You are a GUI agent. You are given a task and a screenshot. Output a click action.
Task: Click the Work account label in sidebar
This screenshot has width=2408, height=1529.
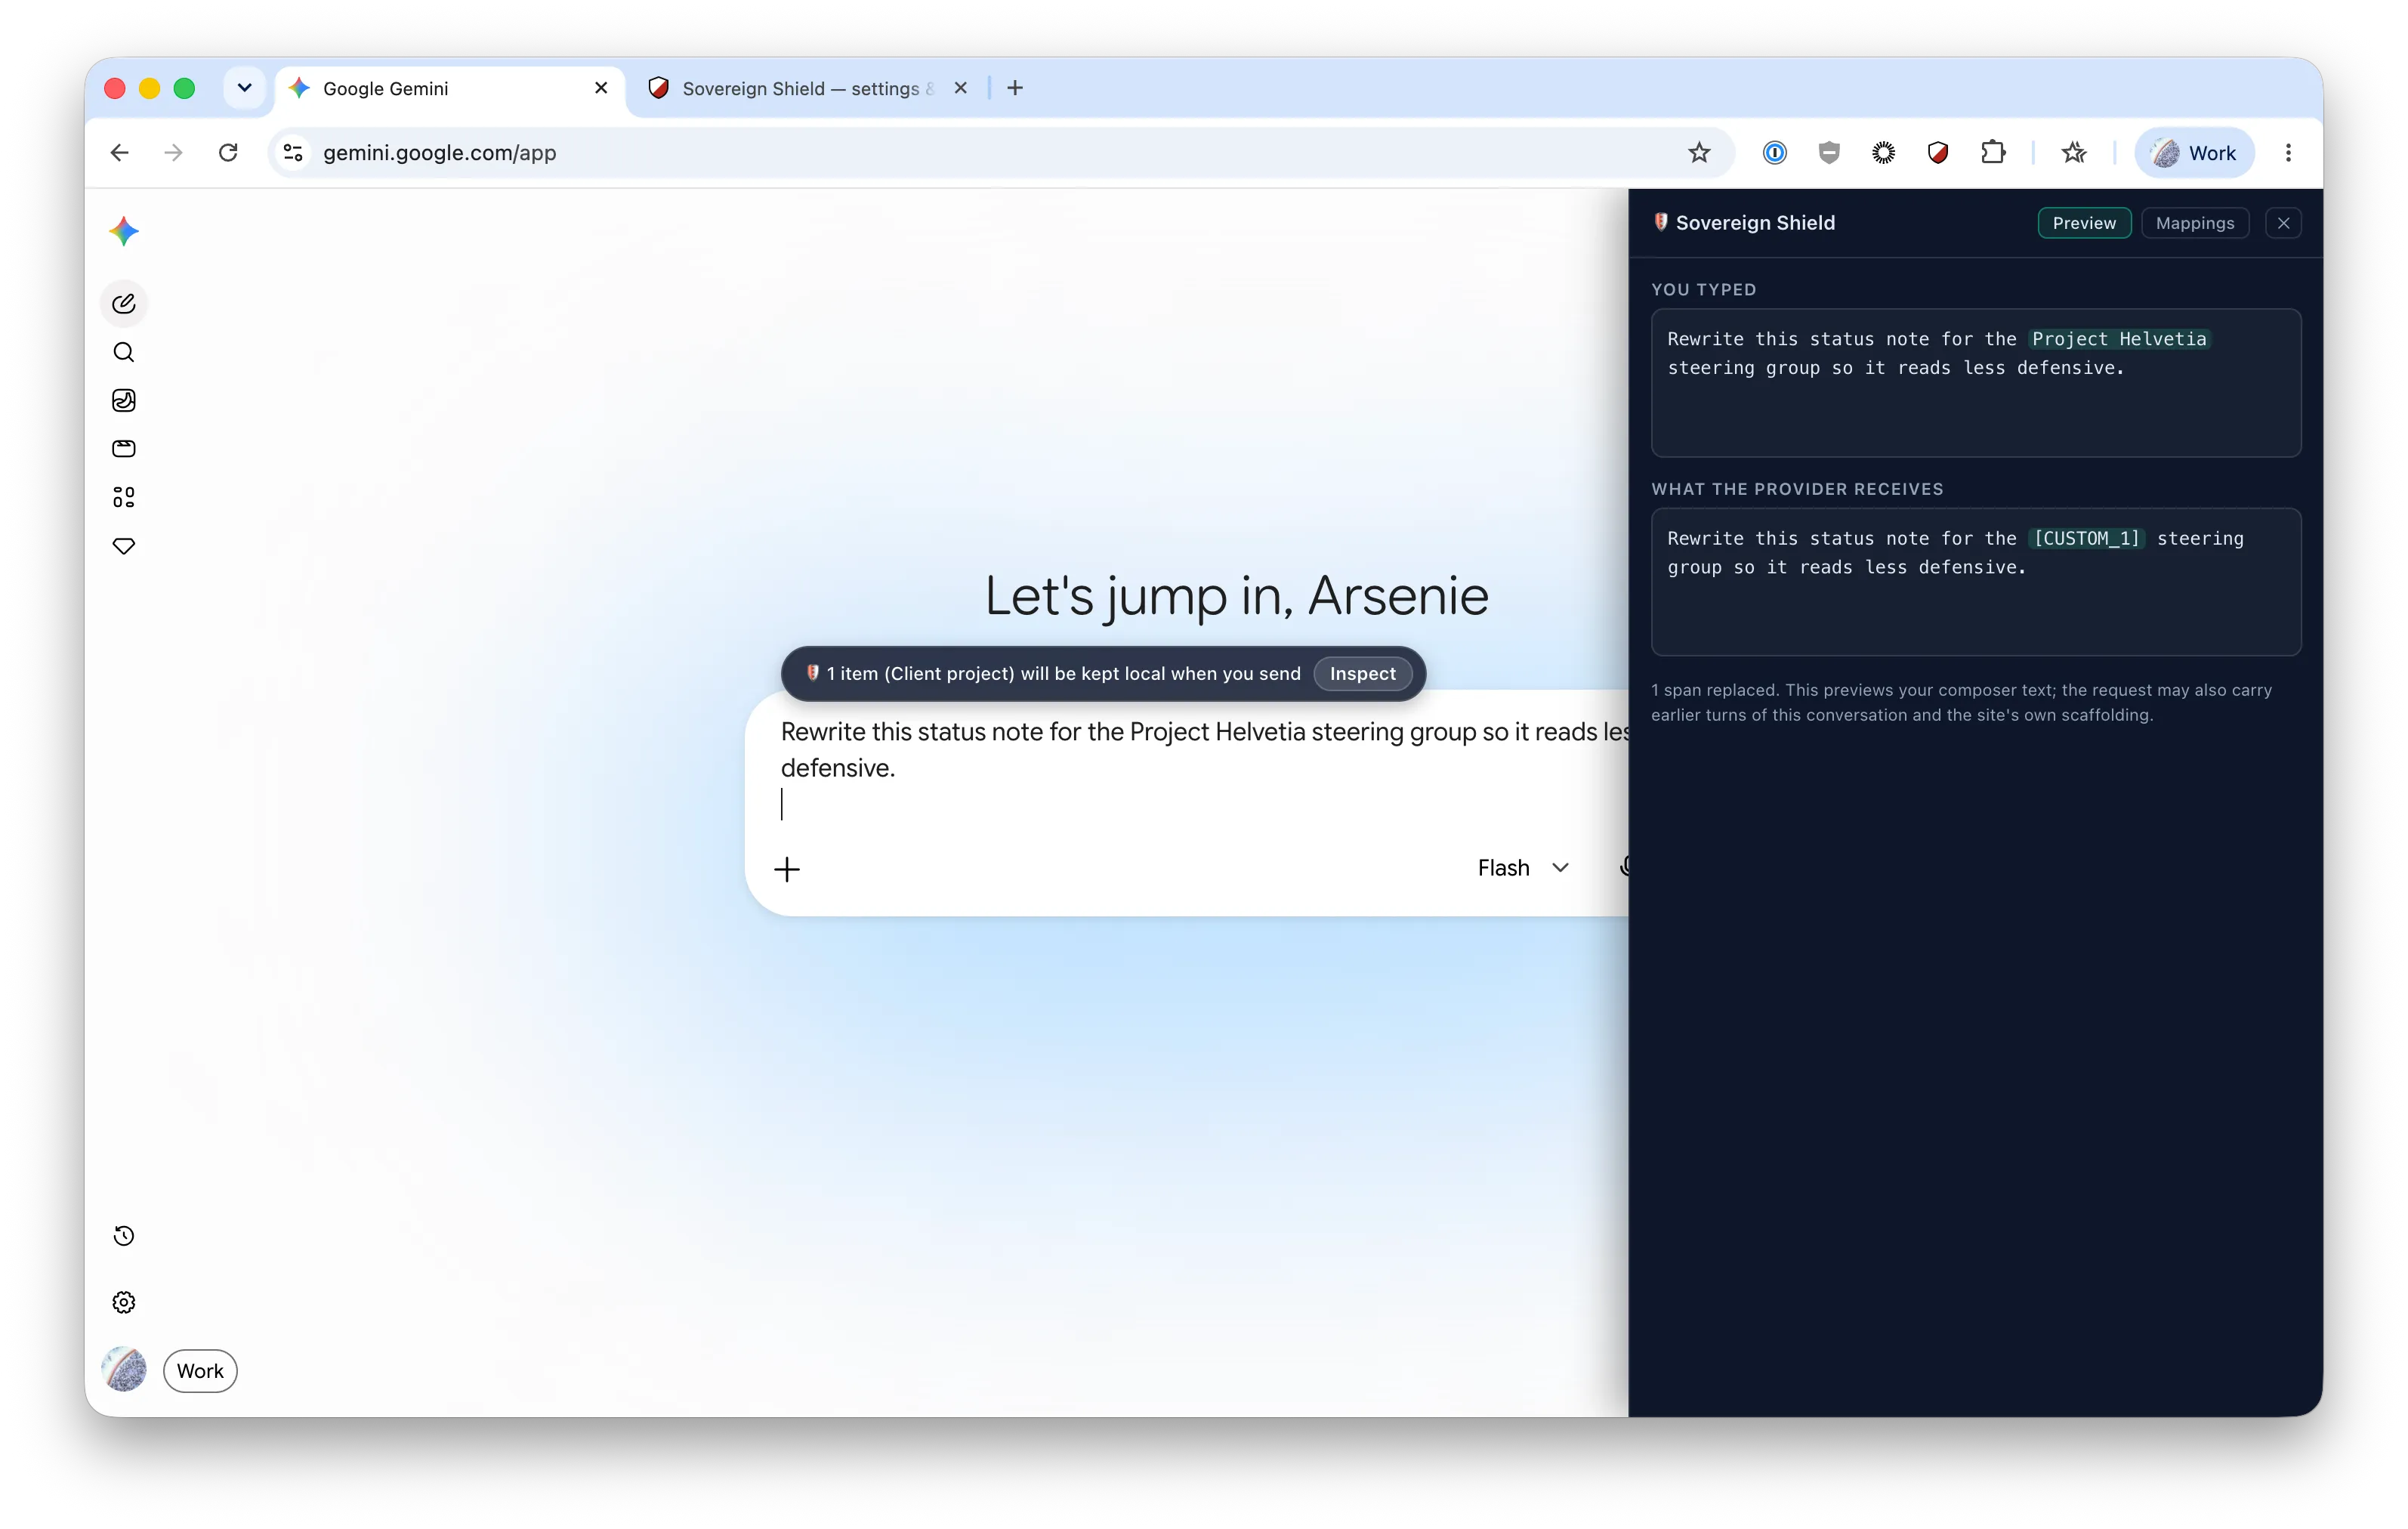point(200,1371)
